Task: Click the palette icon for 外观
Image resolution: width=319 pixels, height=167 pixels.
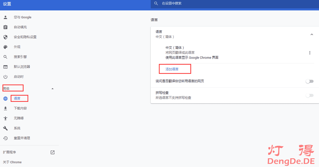Action: [5, 47]
